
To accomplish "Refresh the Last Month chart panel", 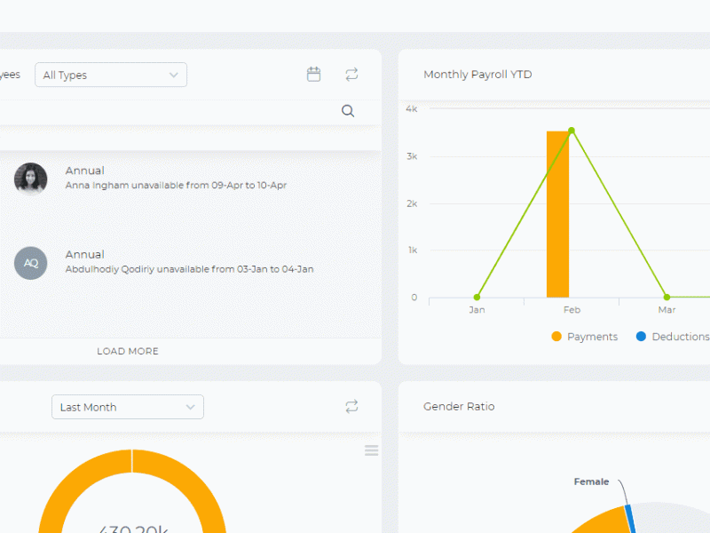I will (351, 406).
